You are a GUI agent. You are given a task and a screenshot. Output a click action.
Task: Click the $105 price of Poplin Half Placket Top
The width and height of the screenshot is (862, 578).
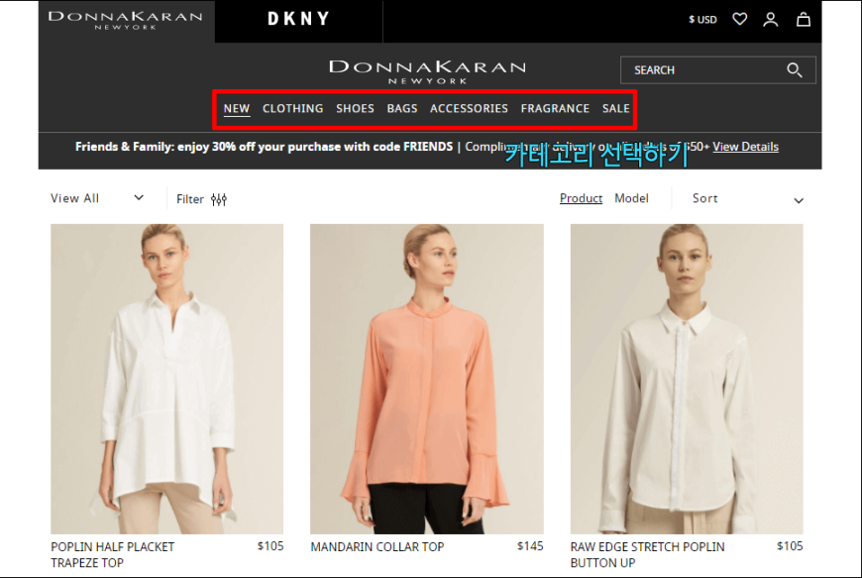(x=270, y=546)
